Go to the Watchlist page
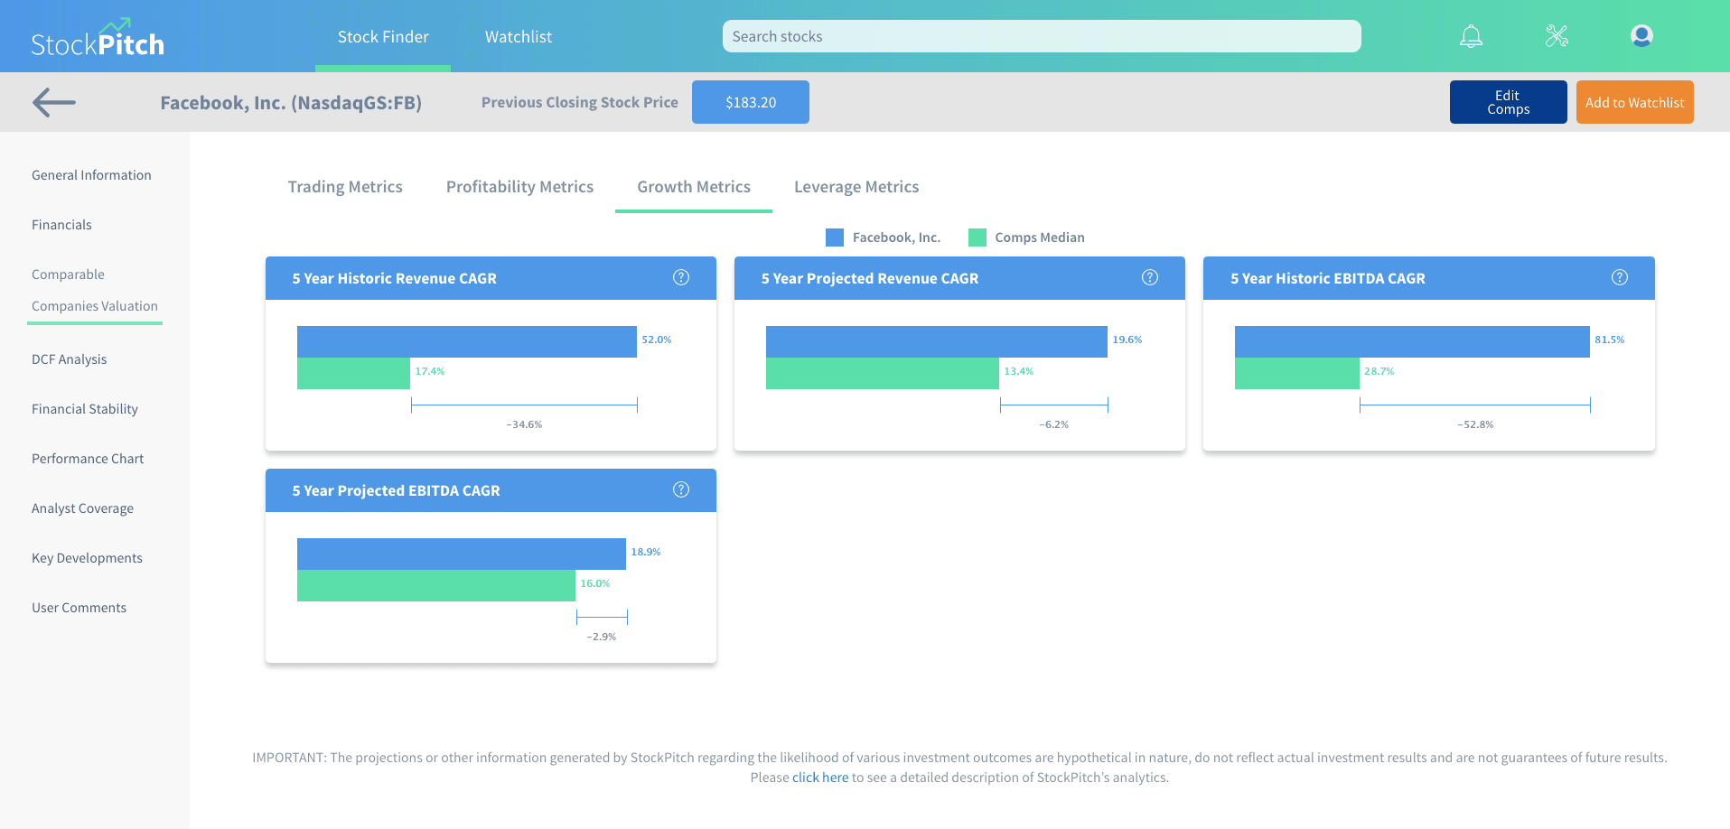Screen dimensions: 1730x829 [x=518, y=37]
